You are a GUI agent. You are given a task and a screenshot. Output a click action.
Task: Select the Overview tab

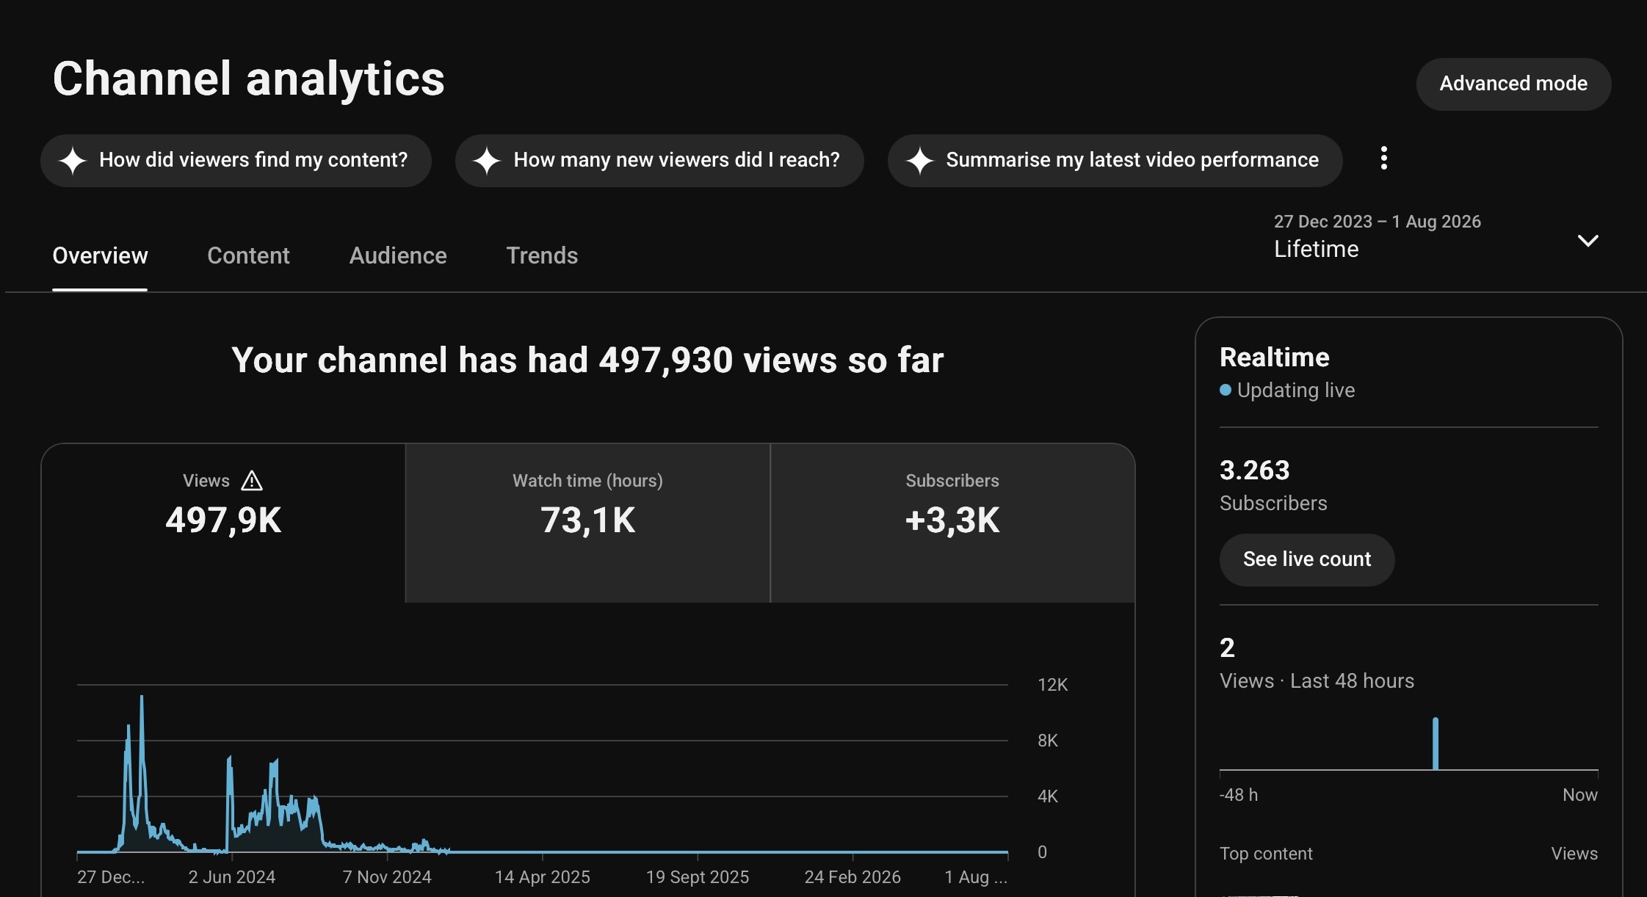[x=100, y=255]
